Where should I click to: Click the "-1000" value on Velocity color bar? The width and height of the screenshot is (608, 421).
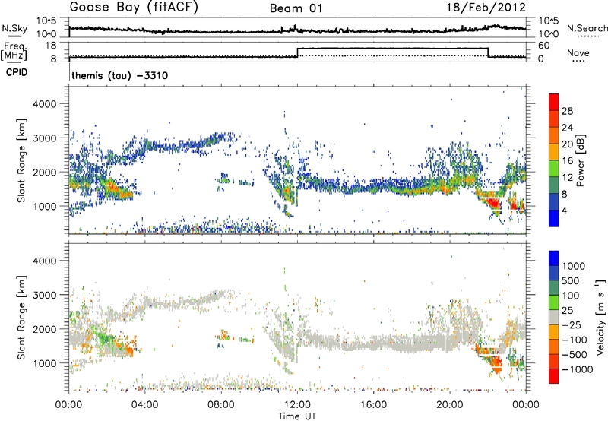pyautogui.click(x=578, y=369)
